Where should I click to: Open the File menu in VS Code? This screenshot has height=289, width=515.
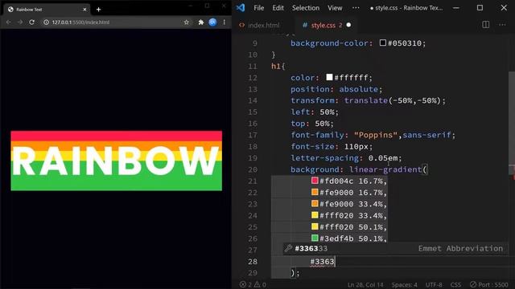[x=258, y=8]
